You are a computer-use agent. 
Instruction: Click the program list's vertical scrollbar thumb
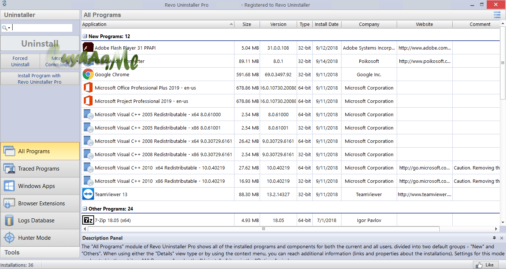[503, 63]
